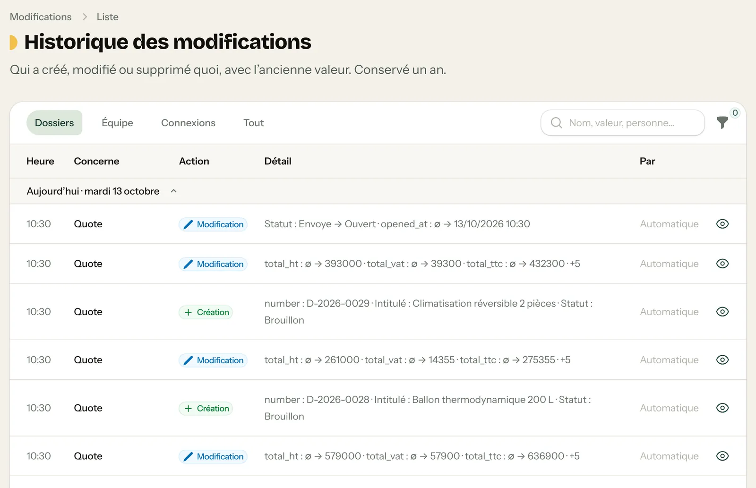
Task: Focus the Nom, valeur, personne search field
Action: click(623, 123)
